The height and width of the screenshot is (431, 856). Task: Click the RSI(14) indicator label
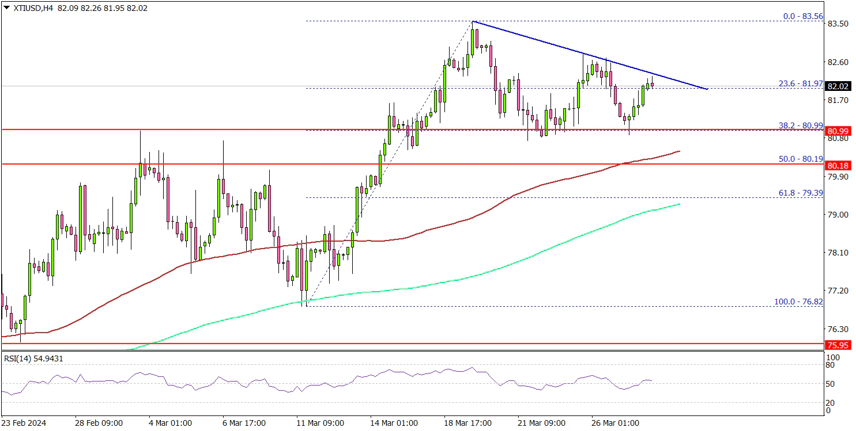32,358
